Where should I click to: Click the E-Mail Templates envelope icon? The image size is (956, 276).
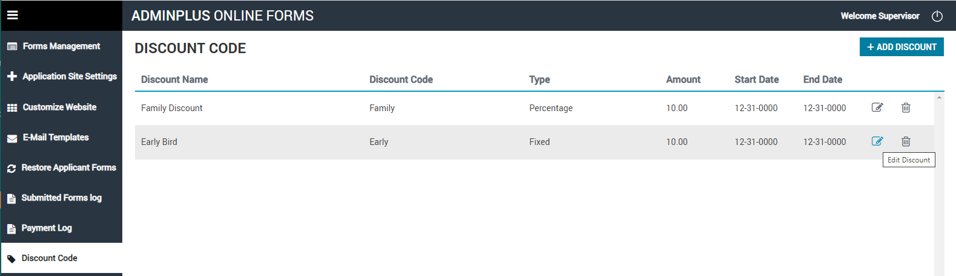pyautogui.click(x=12, y=138)
